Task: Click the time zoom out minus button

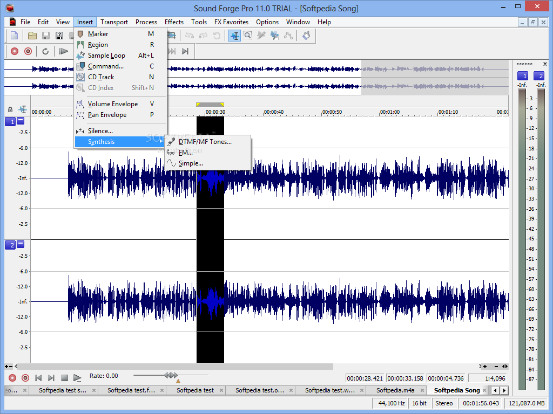Action: 496,367
